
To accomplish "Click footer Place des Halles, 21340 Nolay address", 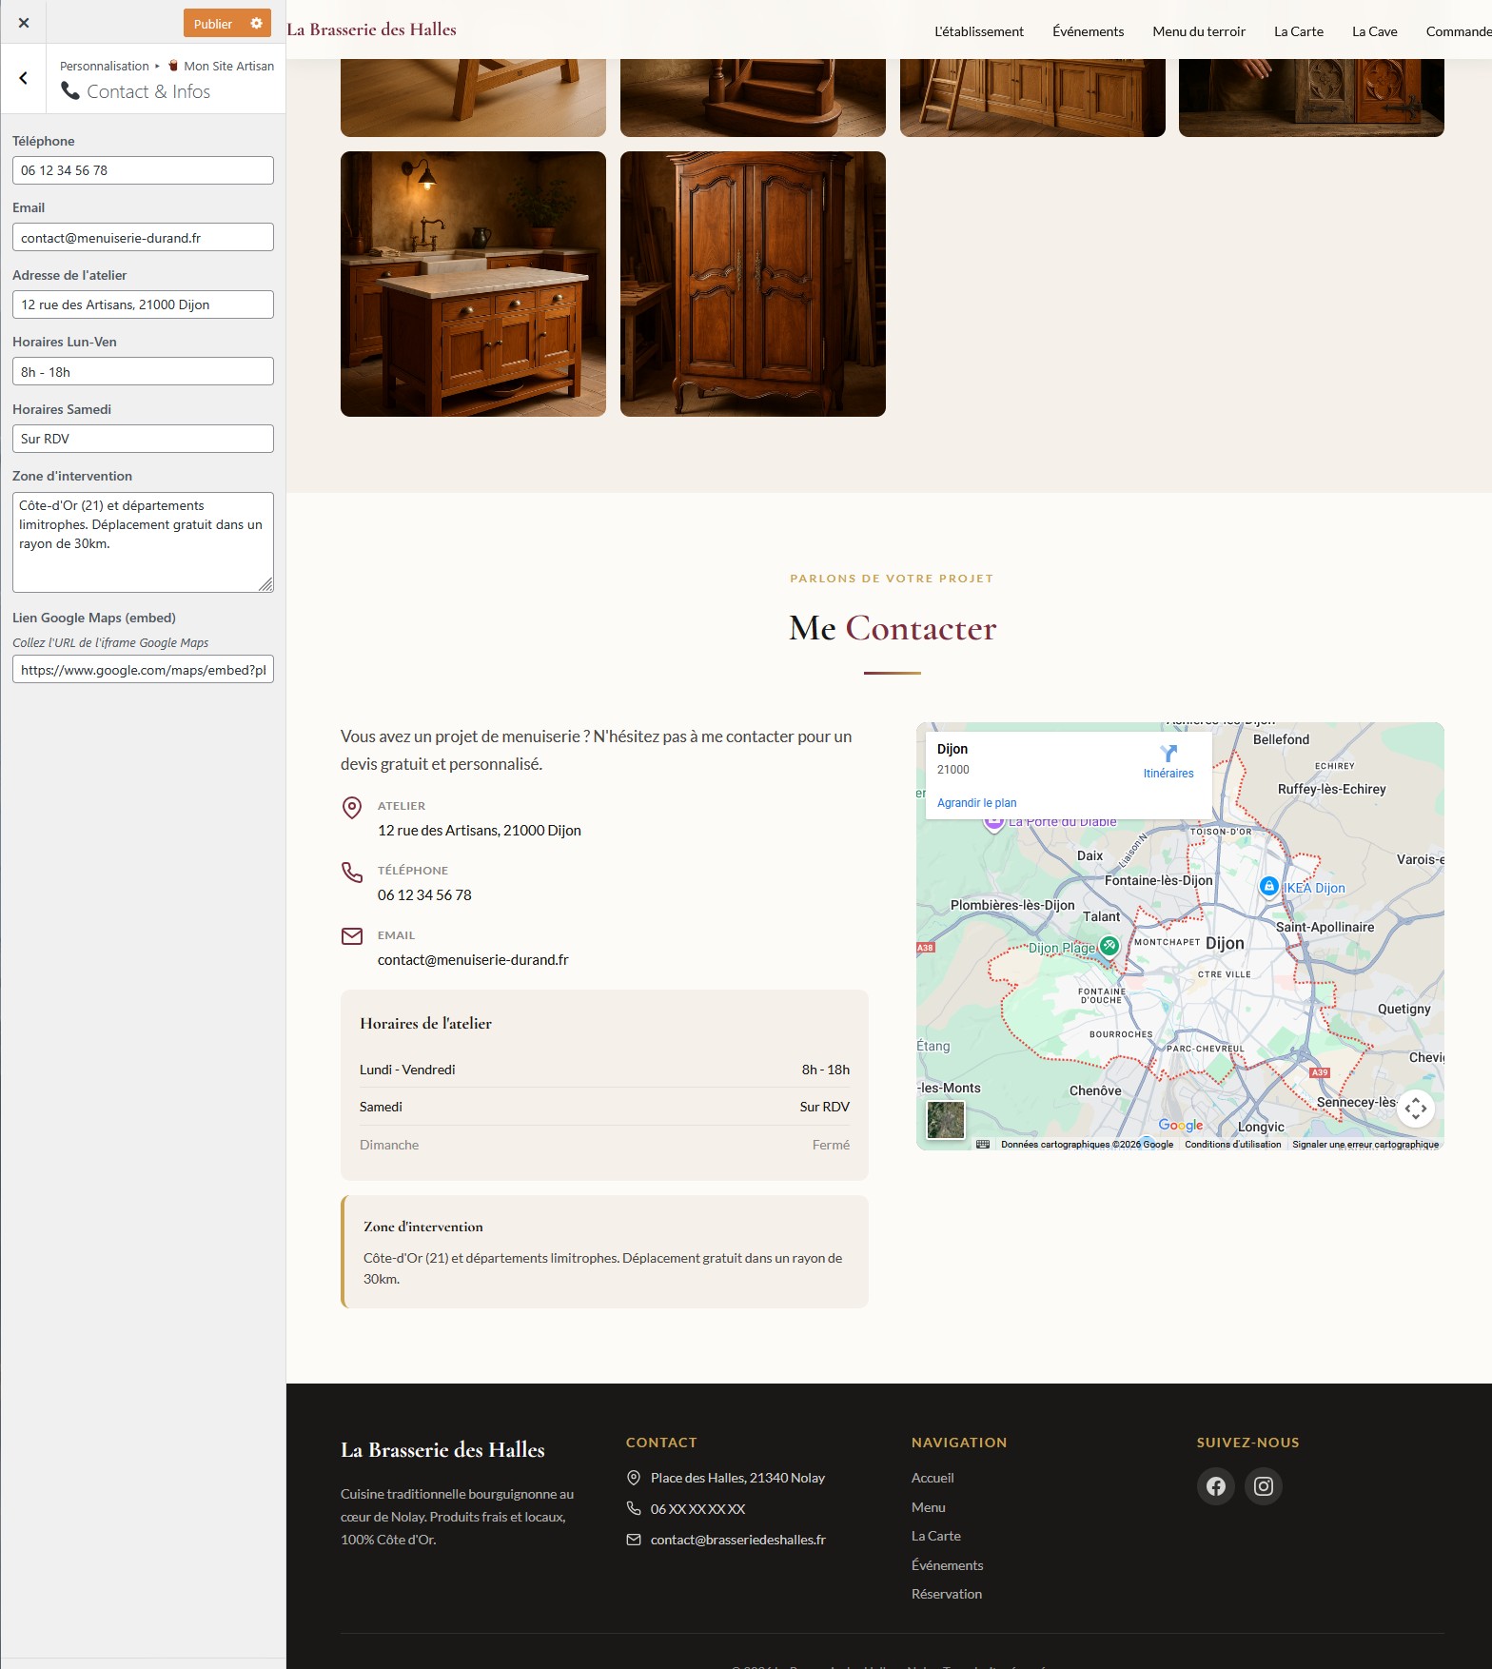I will (x=737, y=1478).
